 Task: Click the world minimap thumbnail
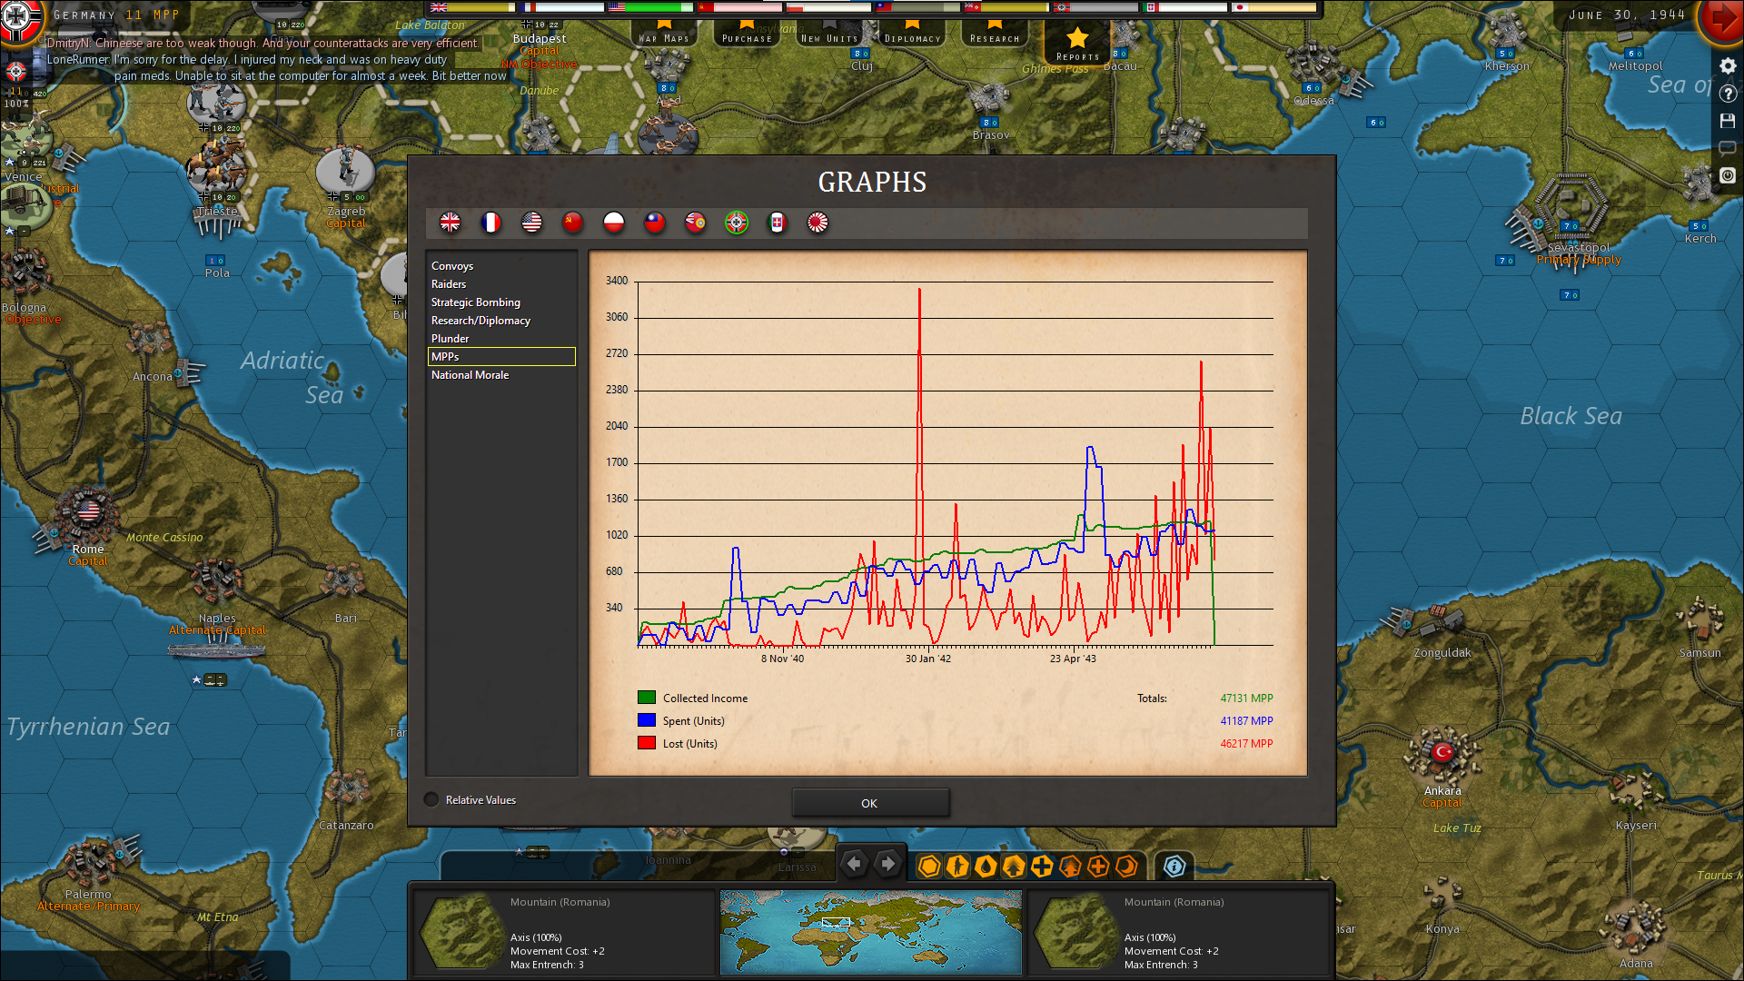pos(870,932)
